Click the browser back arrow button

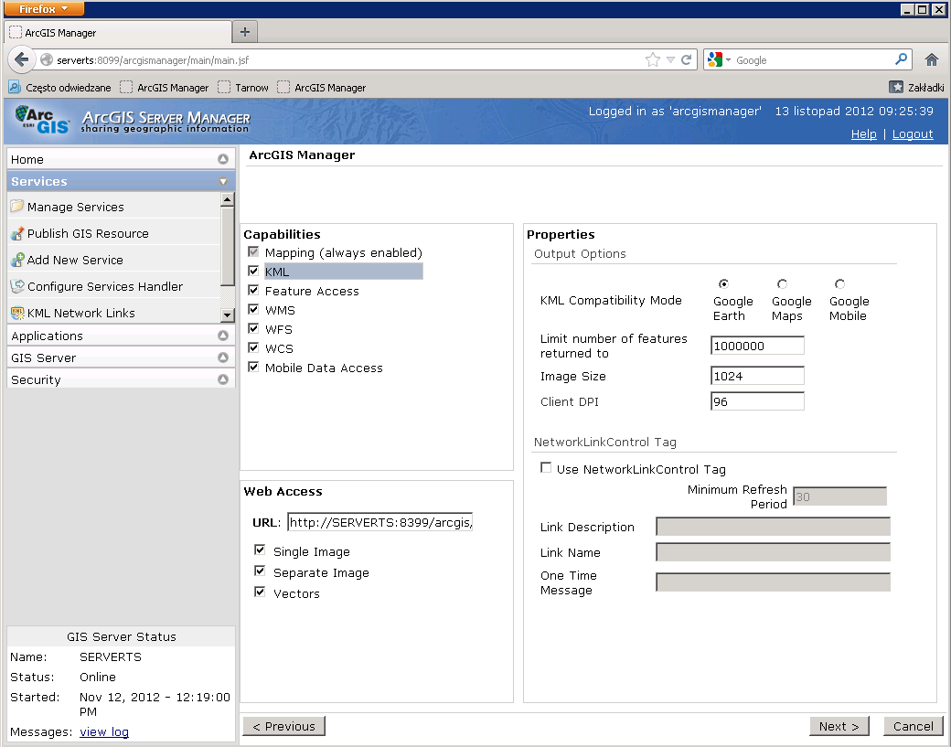click(21, 59)
